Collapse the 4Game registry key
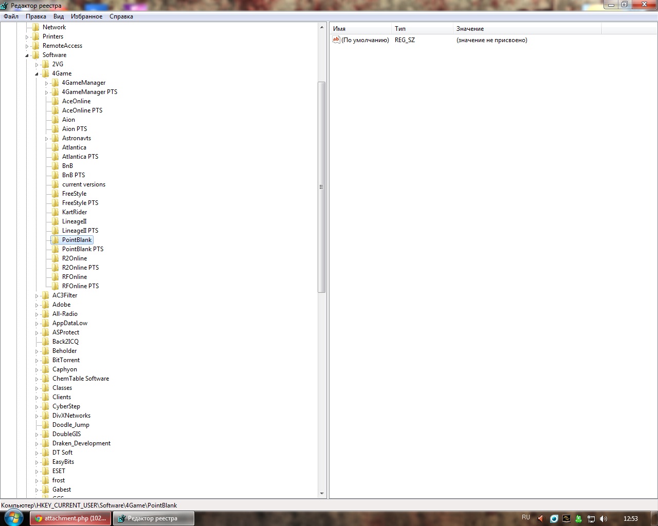This screenshot has height=526, width=658. pos(37,74)
